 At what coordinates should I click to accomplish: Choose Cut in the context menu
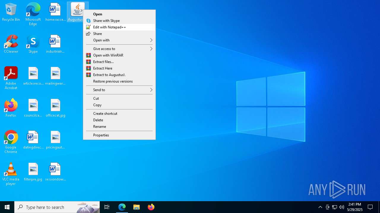[119, 99]
